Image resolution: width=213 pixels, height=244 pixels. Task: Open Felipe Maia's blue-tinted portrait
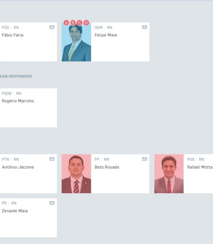[x=76, y=42]
